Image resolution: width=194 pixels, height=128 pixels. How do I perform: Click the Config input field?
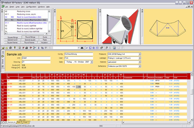79,54
